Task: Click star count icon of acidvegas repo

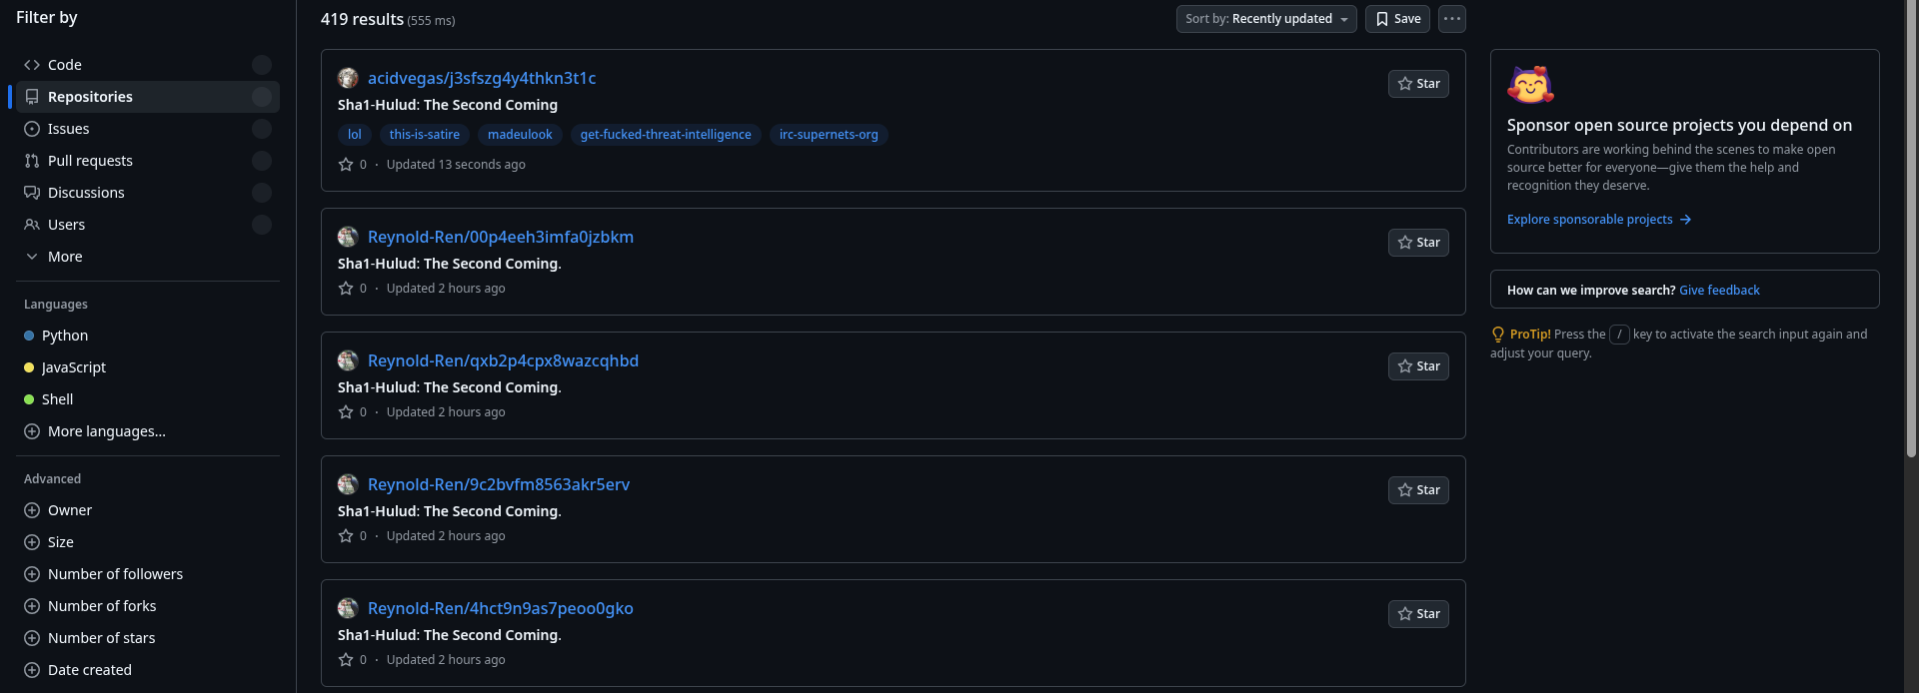Action: click(x=346, y=165)
